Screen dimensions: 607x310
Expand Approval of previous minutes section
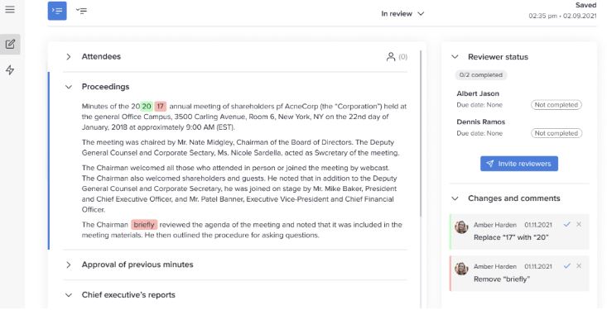69,265
